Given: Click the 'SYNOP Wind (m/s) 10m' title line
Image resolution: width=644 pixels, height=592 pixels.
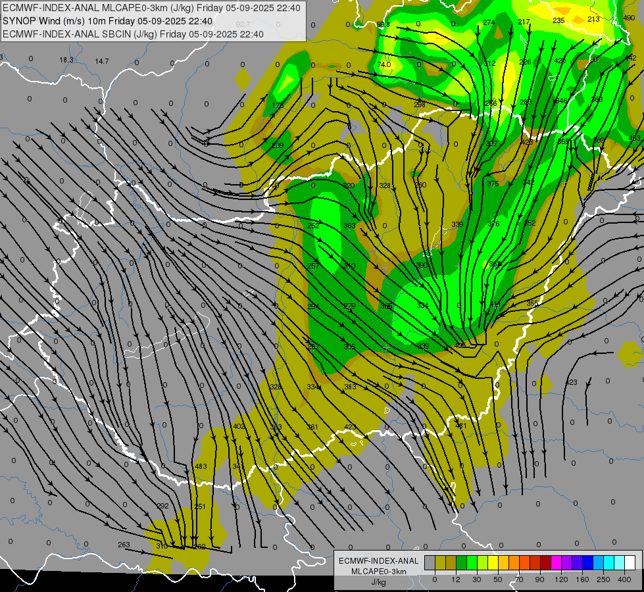Looking at the screenshot, I should [x=108, y=21].
